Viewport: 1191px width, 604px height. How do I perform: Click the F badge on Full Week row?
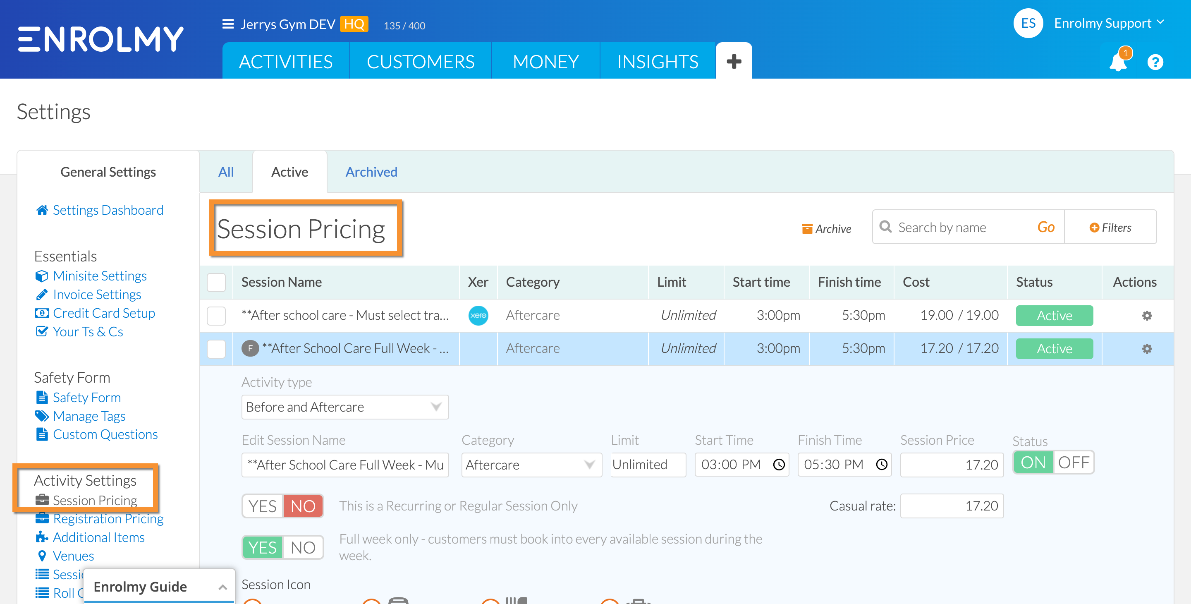click(250, 348)
